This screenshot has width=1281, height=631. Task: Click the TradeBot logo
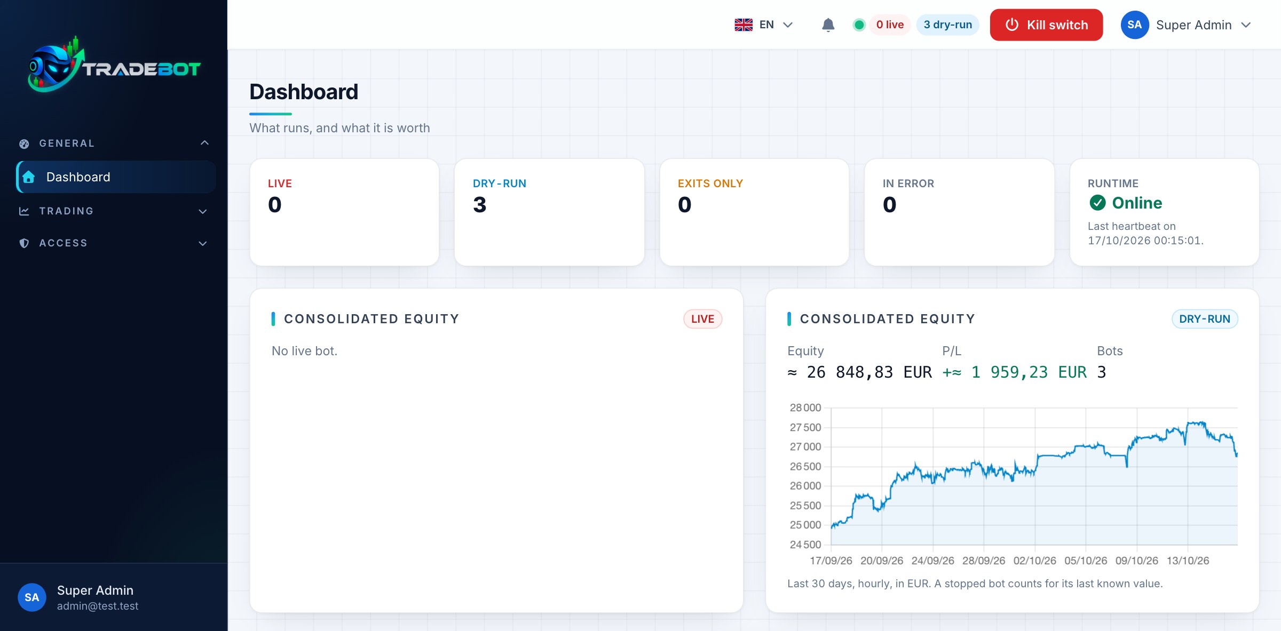pos(114,65)
